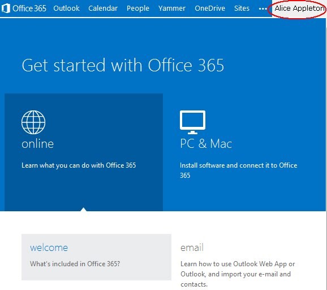Viewport: 327px width, 290px height.
Task: Click the 'Learn how to use Outlook Web App' description
Action: [x=238, y=274]
